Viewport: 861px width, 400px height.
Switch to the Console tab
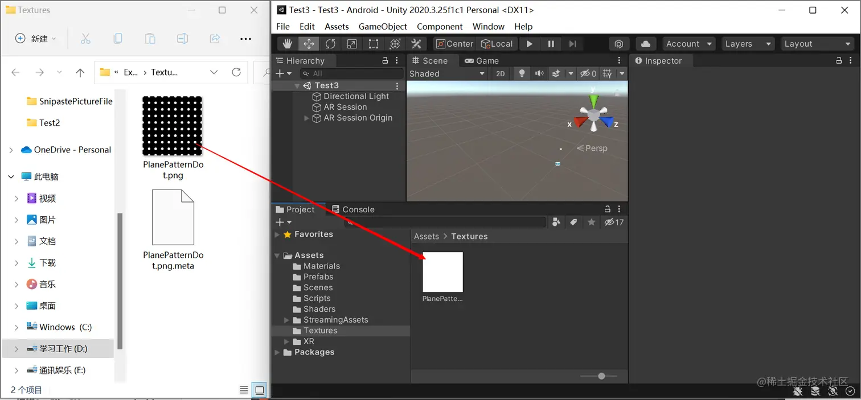[x=353, y=209]
